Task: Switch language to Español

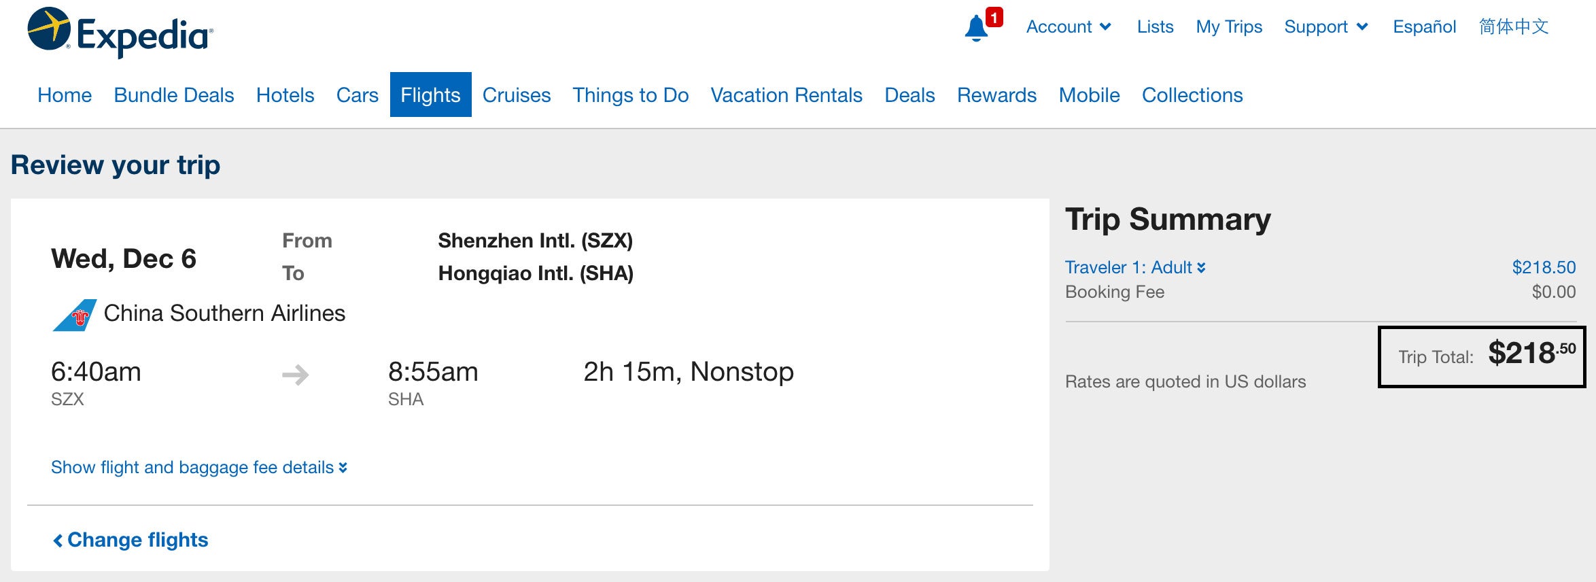Action: [1424, 27]
